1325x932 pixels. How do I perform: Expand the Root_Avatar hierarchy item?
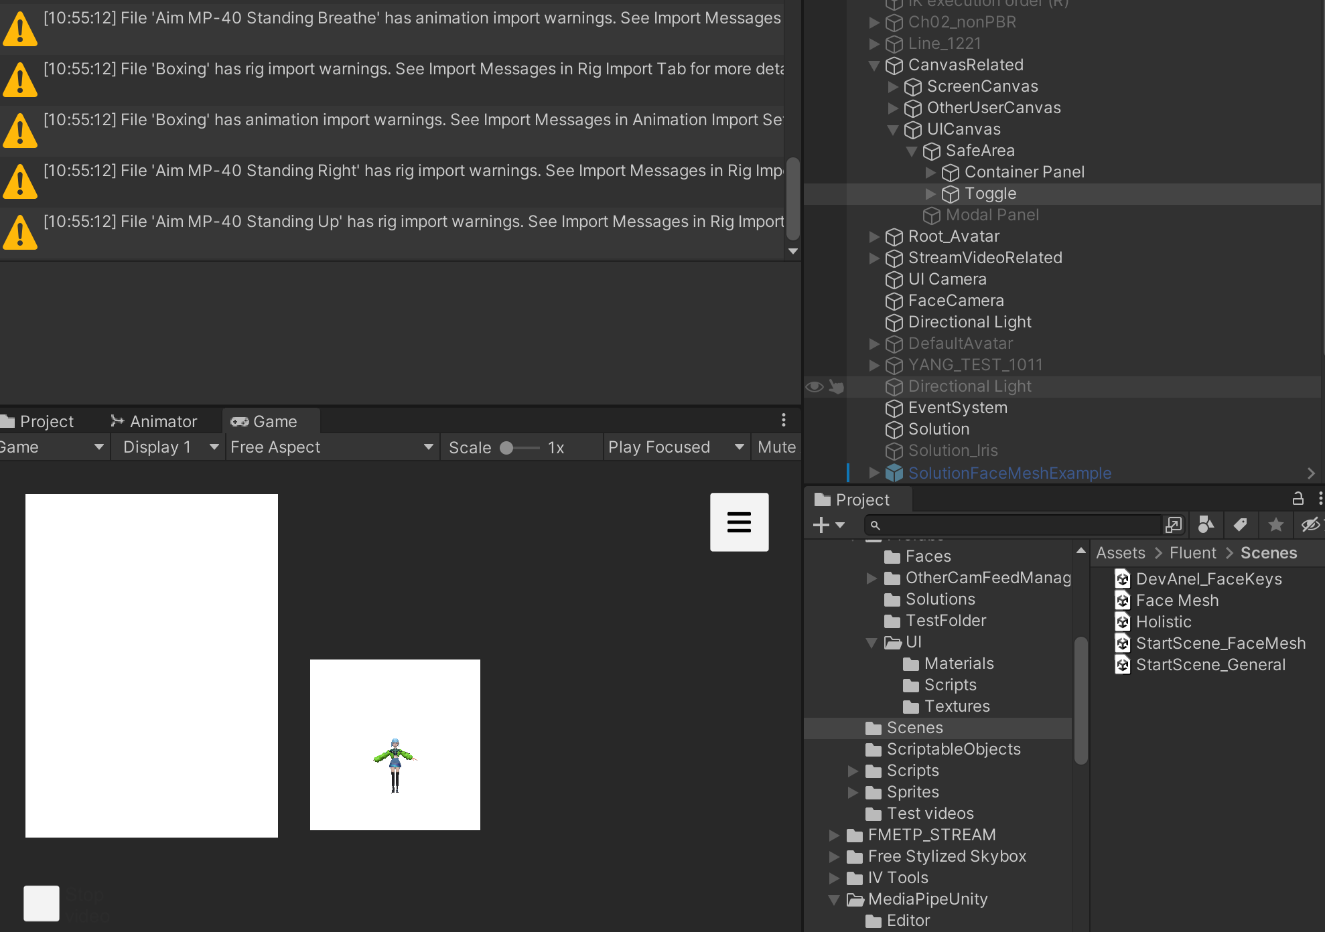pyautogui.click(x=874, y=236)
